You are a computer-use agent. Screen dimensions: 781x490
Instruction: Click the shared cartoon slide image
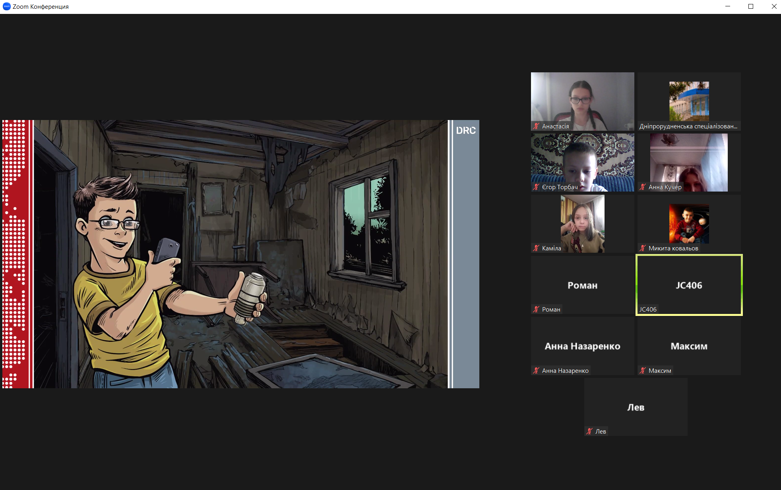coord(240,254)
